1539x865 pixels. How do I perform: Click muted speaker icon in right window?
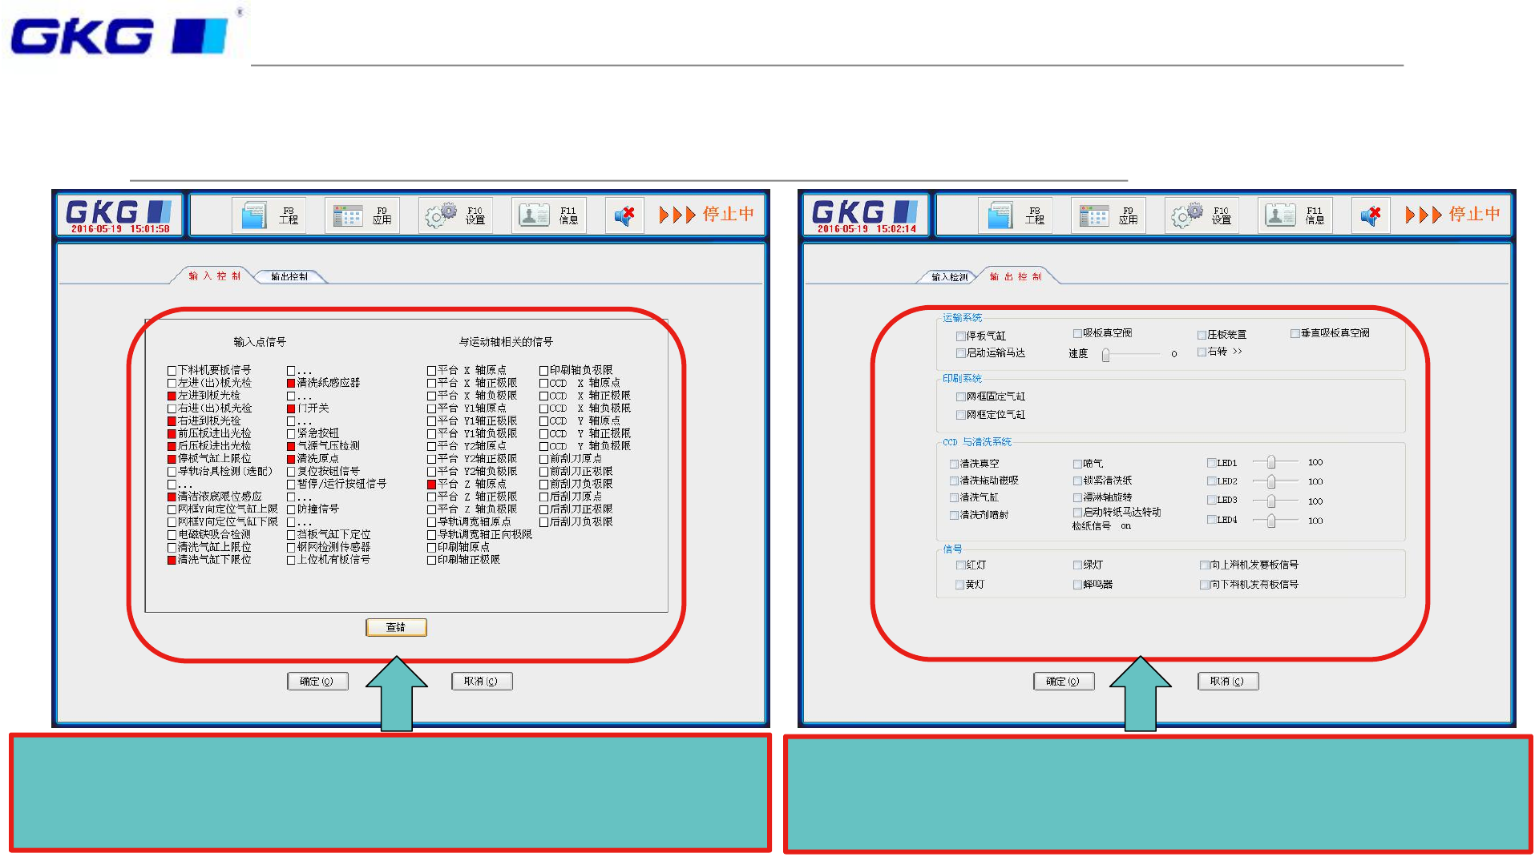1371,215
